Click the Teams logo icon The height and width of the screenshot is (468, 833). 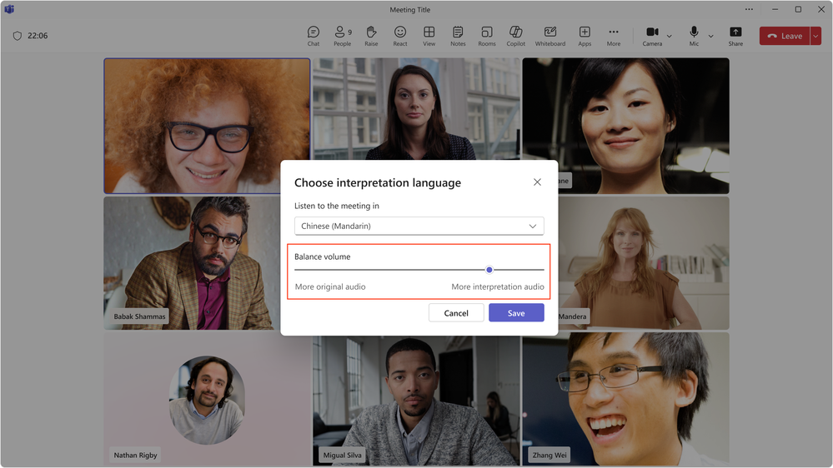[x=9, y=9]
